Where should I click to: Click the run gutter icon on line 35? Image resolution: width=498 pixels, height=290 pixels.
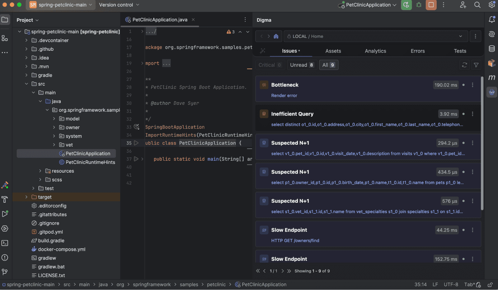[x=136, y=143]
